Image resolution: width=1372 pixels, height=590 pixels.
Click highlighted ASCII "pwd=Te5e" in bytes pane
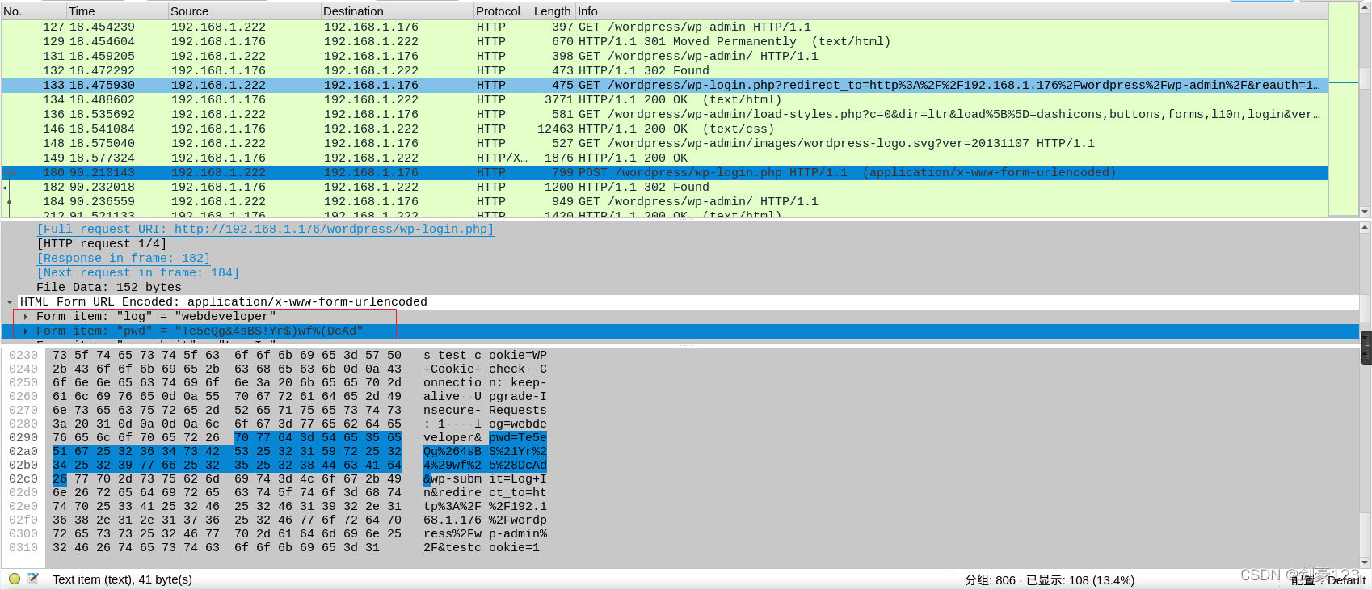tap(518, 438)
